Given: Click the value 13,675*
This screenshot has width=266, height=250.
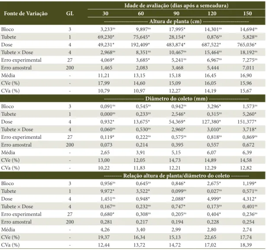Looking at the screenshot, I should point(142,122).
